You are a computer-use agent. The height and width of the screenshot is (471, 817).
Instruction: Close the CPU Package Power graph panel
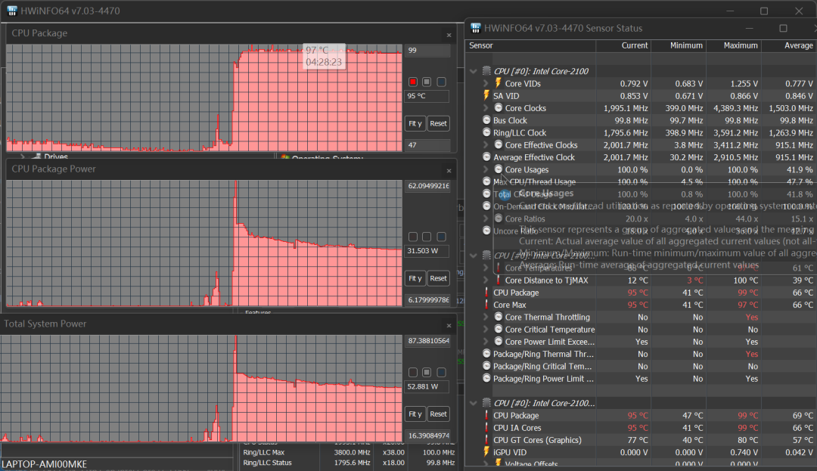[x=449, y=171]
